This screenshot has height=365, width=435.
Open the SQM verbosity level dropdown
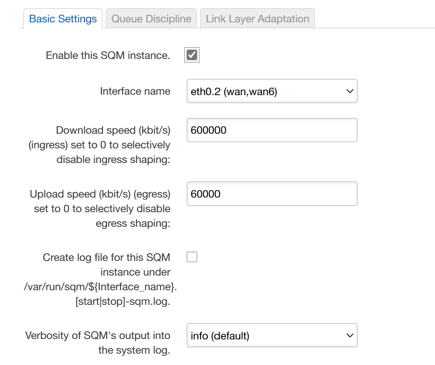tap(272, 336)
